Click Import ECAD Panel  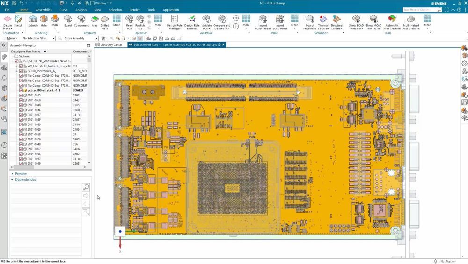280,22
